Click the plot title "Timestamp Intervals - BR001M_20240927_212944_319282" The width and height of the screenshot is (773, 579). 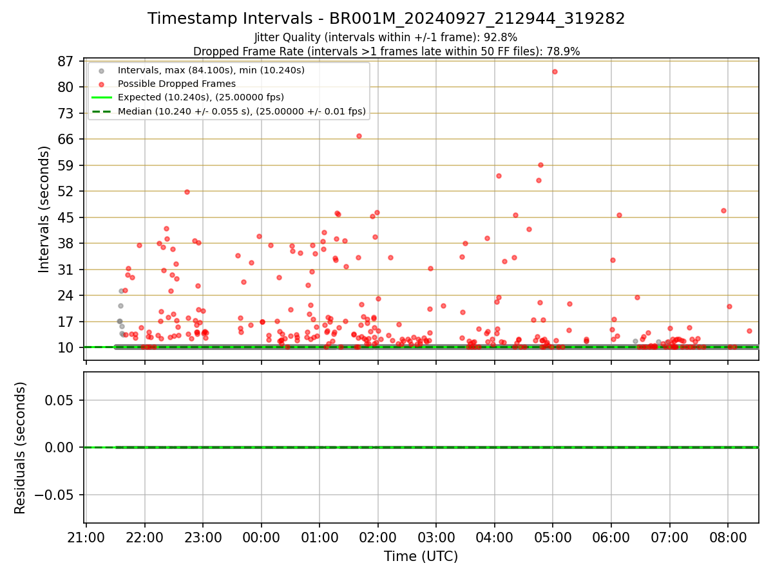click(x=386, y=19)
